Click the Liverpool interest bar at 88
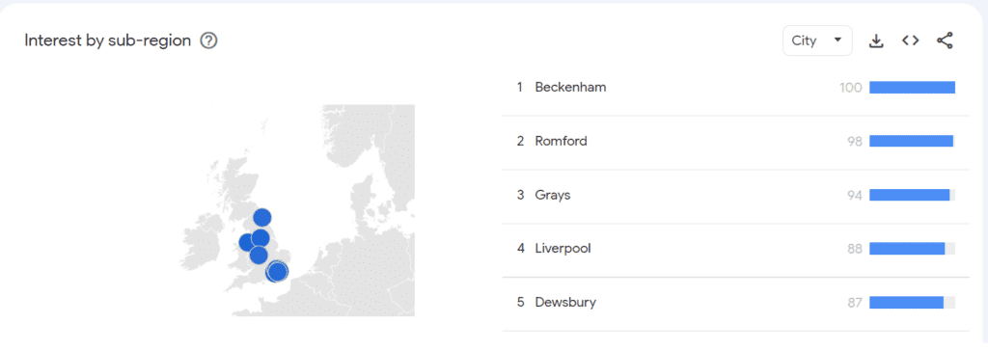This screenshot has height=351, width=988. pyautogui.click(x=907, y=249)
